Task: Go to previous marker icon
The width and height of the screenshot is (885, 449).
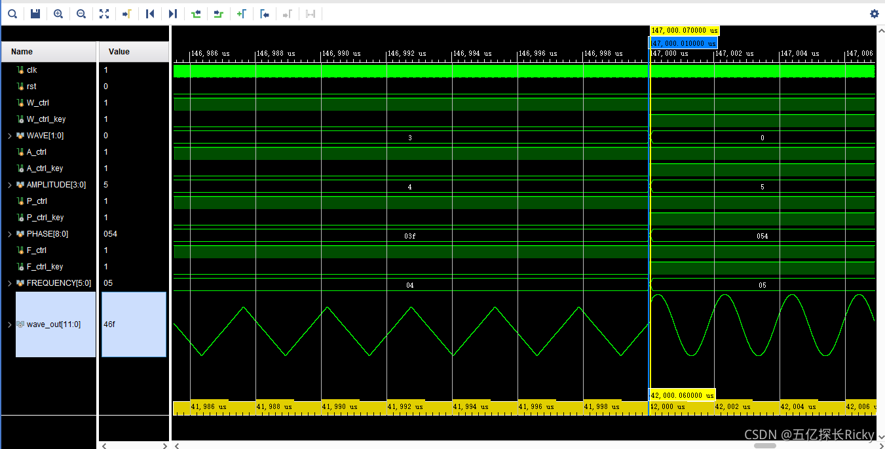Action: (265, 14)
